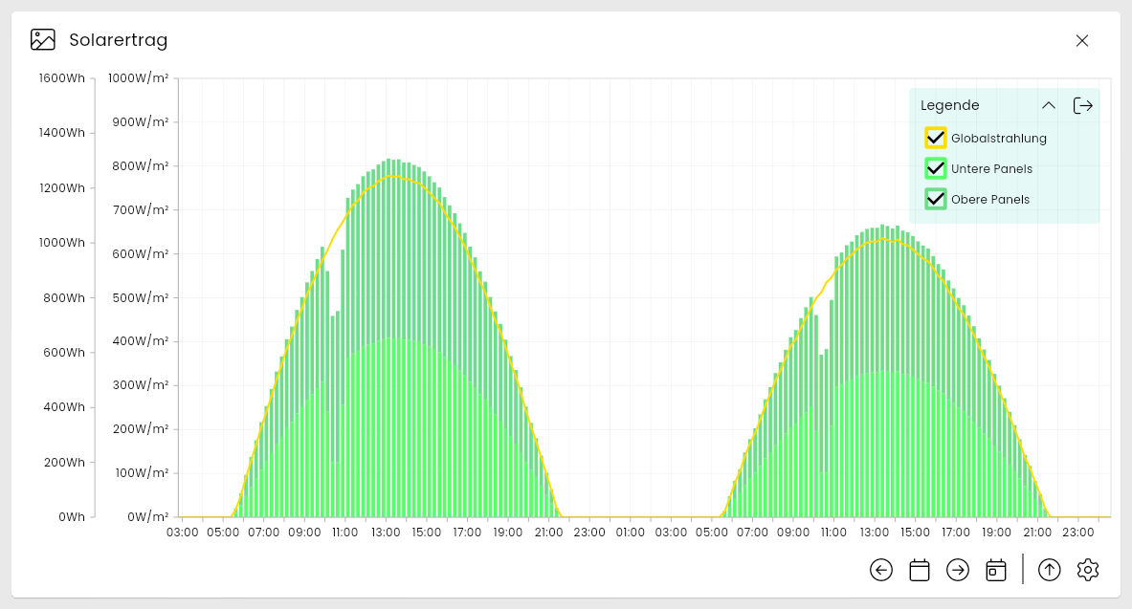Uncheck the Globalstrahlung checkbox
Screen dimensions: 1132x609
(x=935, y=138)
